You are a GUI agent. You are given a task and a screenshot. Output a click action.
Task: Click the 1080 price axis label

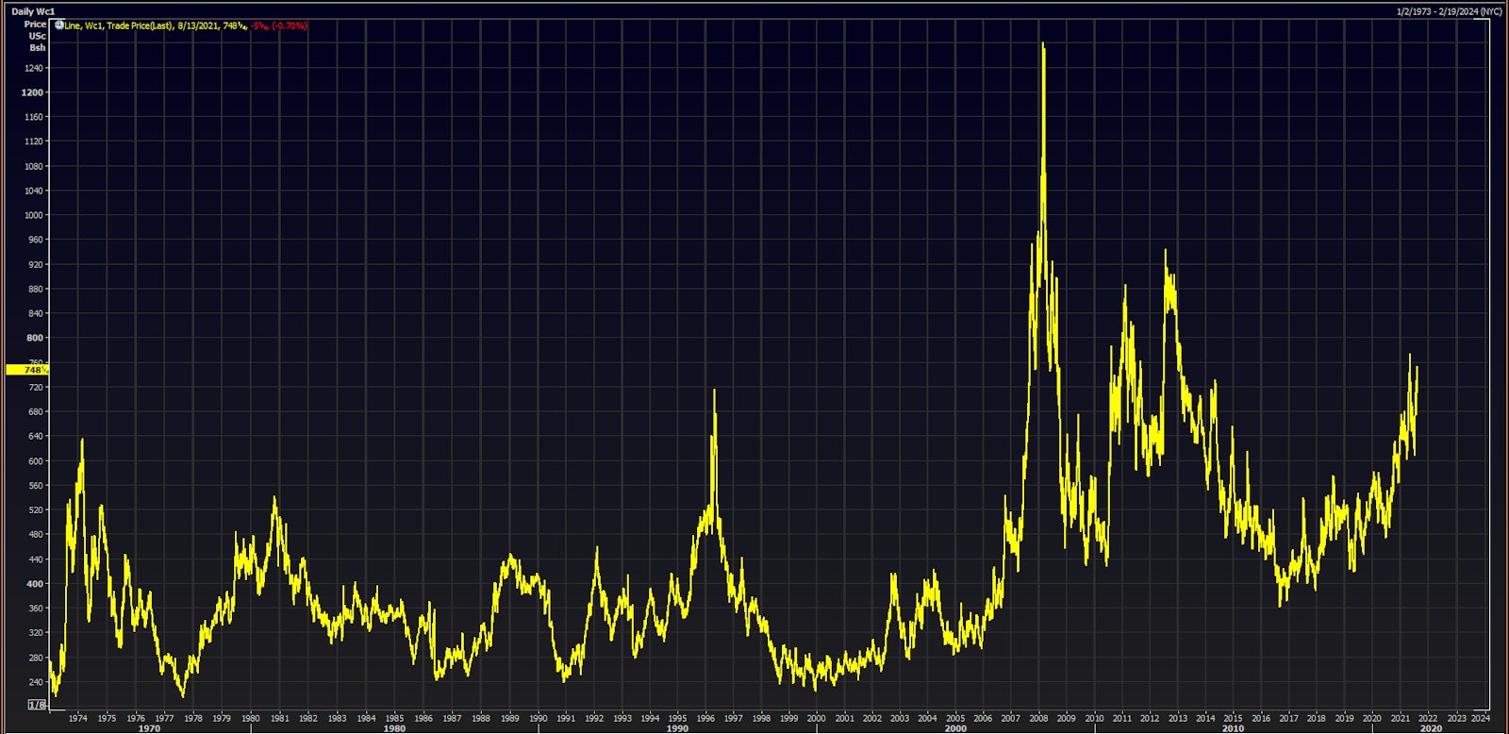coord(33,166)
